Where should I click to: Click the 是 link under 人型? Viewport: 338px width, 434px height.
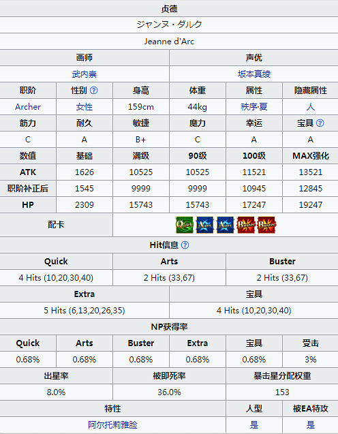254,424
